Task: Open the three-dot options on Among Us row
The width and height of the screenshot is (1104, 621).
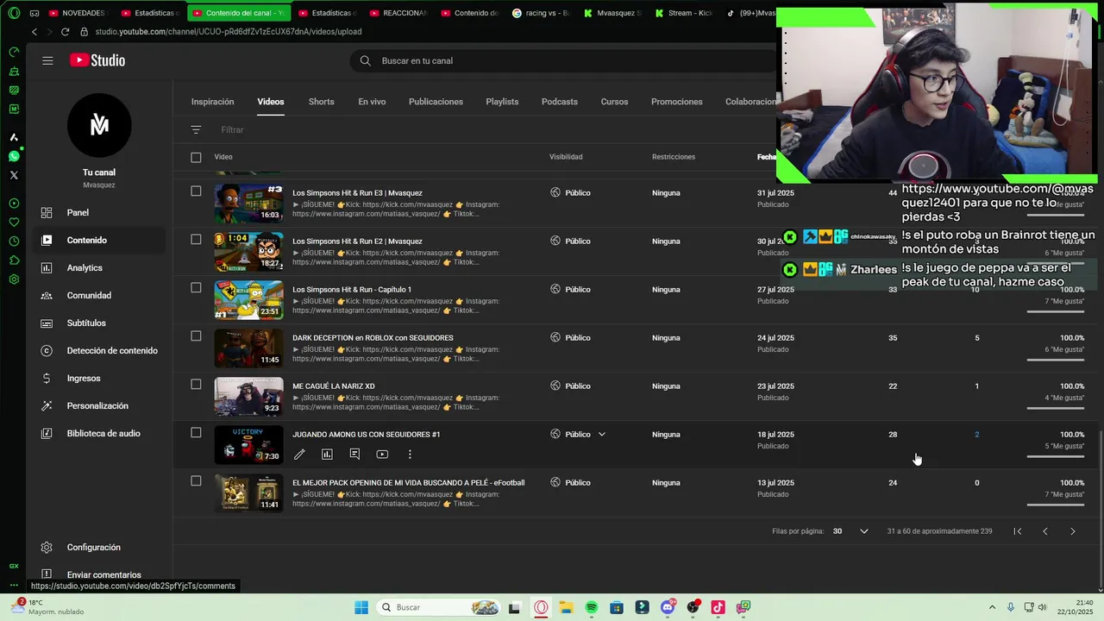Action: (x=410, y=455)
